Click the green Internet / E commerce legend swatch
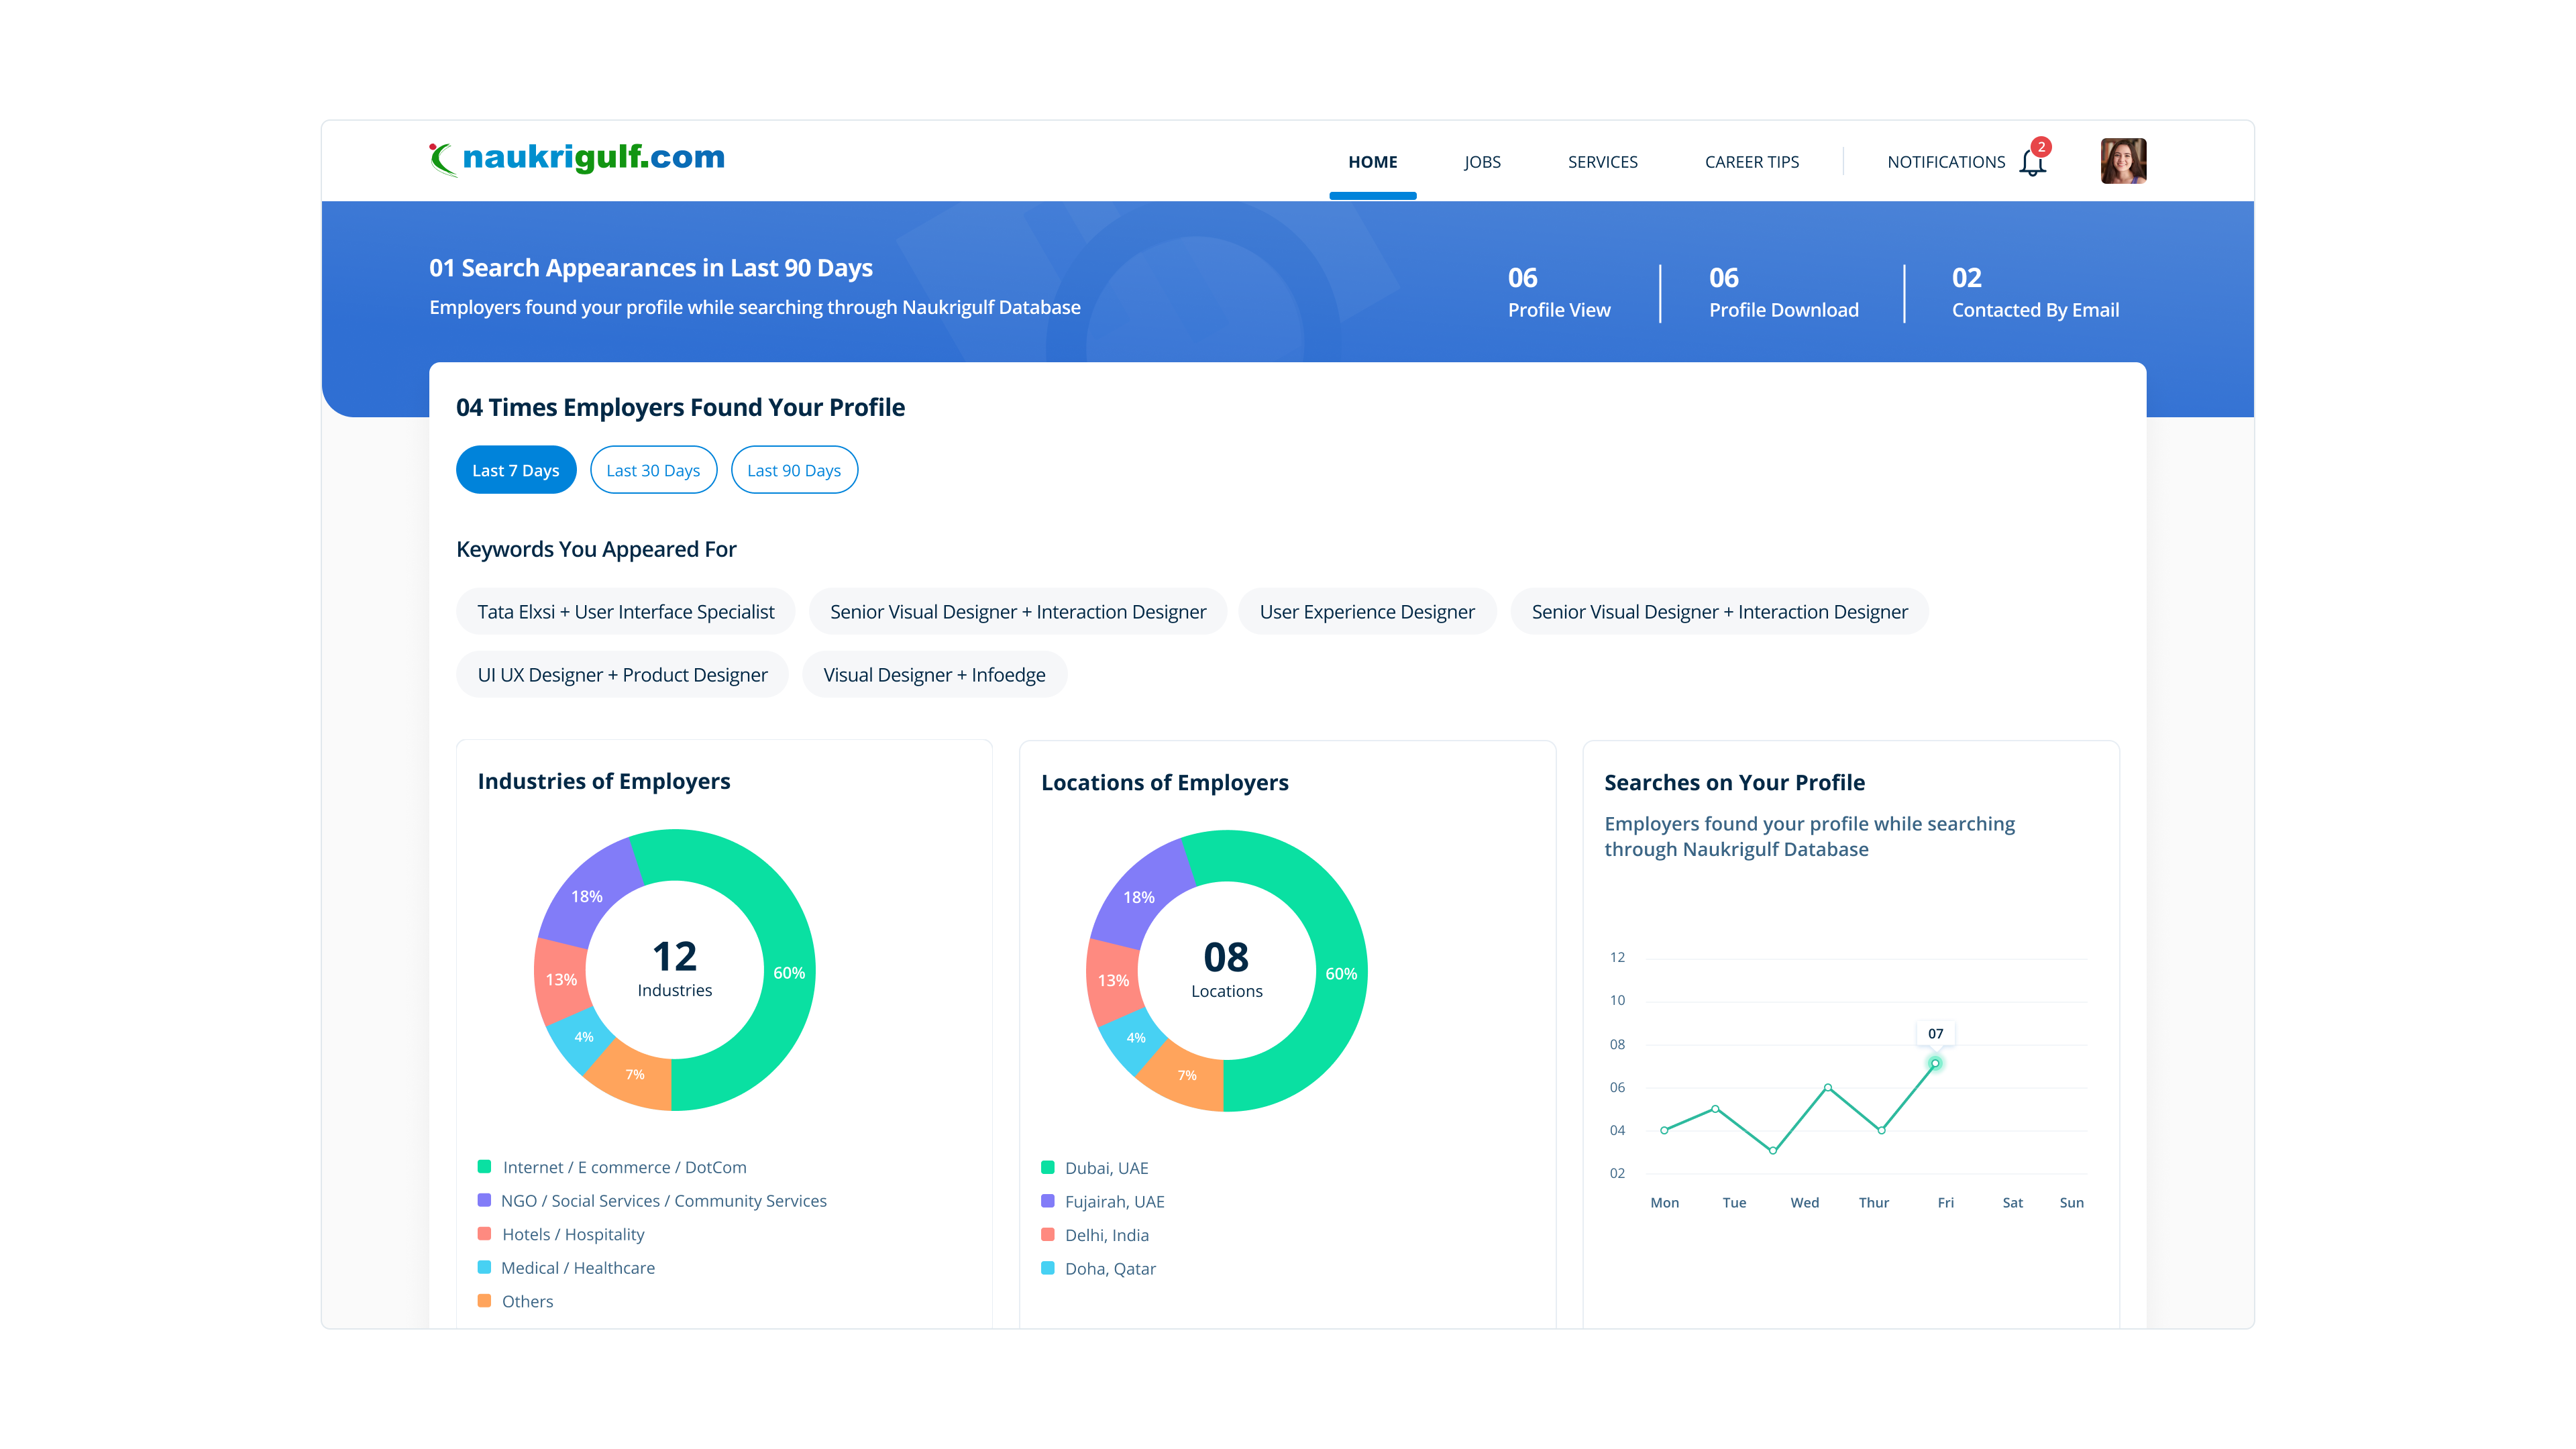Viewport: 2576px width, 1449px height. click(484, 1167)
